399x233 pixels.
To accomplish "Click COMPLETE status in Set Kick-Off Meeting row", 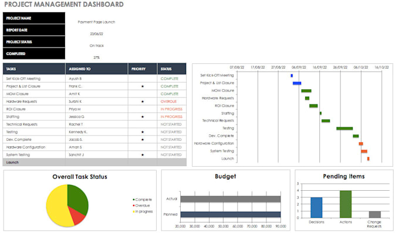I will pos(172,79).
